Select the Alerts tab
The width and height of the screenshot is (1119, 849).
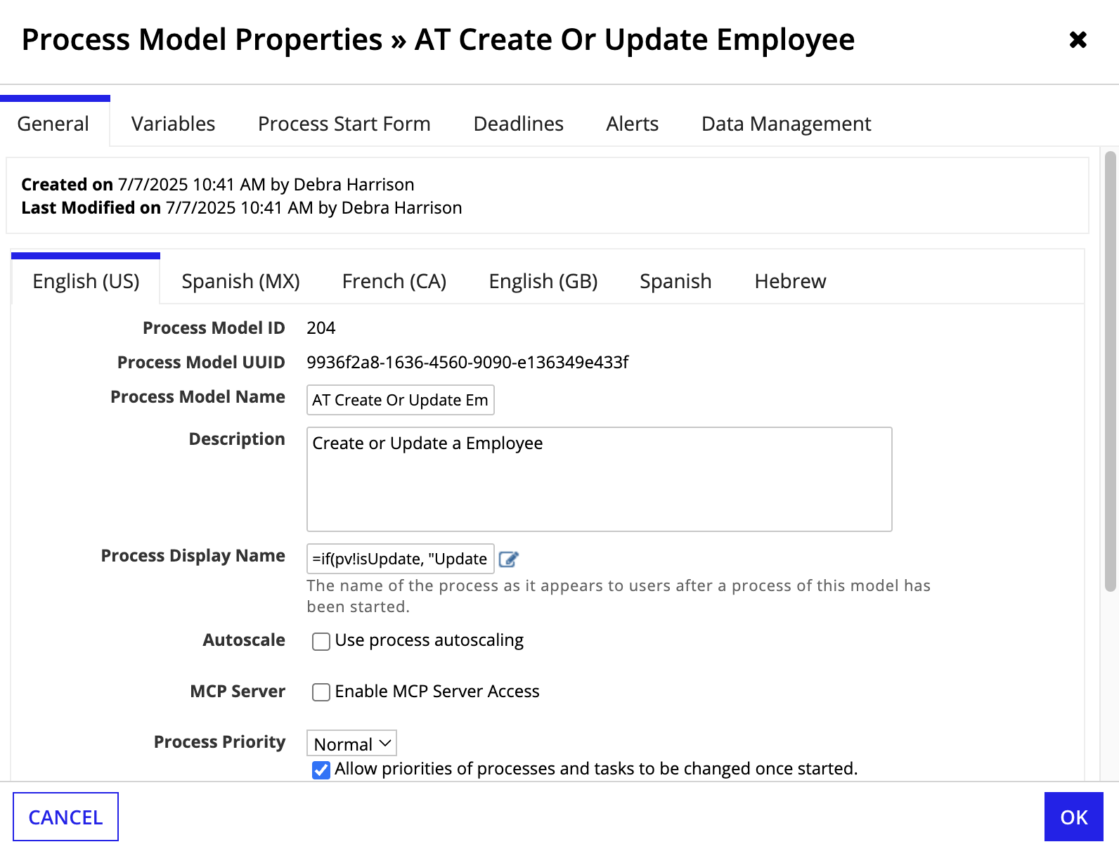(633, 124)
